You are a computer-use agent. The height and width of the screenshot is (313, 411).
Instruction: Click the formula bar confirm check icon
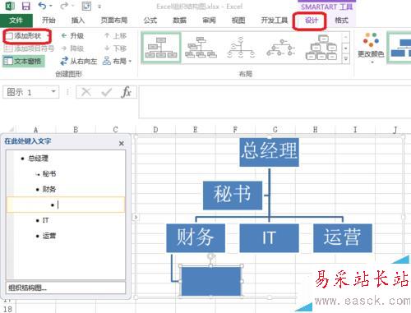[106, 92]
